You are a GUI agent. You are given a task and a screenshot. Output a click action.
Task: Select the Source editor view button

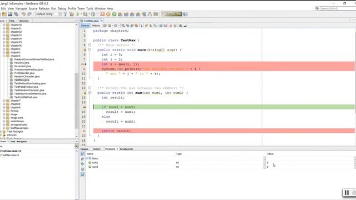pos(85,26)
